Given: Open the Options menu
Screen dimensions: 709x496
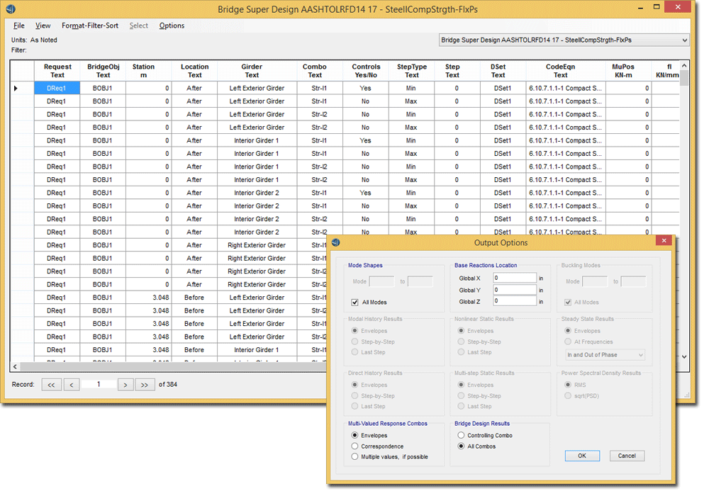Looking at the screenshot, I should (x=172, y=26).
